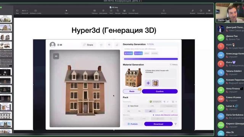Select the glb export format

pyautogui.click(x=150, y=111)
